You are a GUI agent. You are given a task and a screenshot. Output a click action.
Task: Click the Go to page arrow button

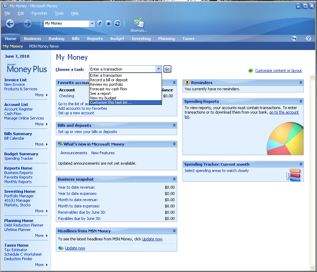(x=100, y=24)
